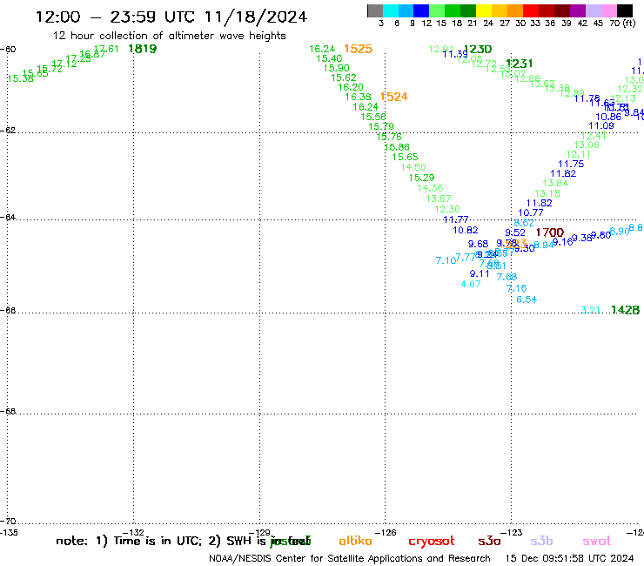Click the bright red legend swatch
644x566 pixels.
531,10
